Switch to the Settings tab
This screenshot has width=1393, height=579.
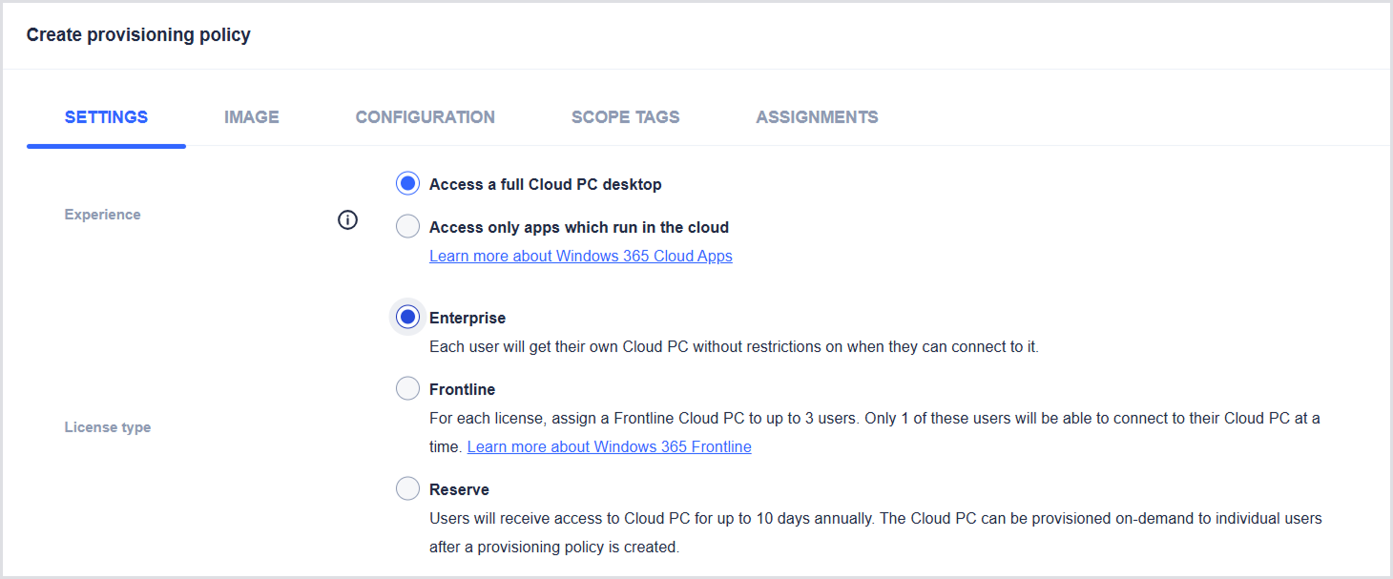(x=106, y=117)
